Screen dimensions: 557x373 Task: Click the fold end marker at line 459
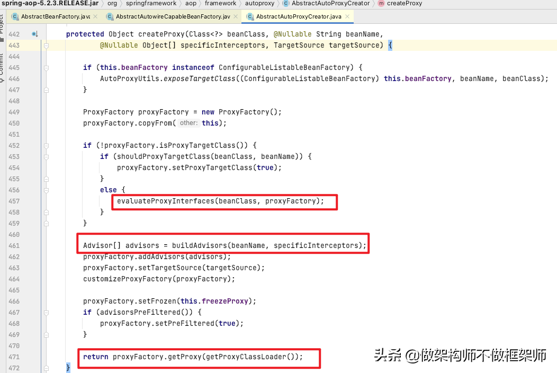[x=46, y=224]
